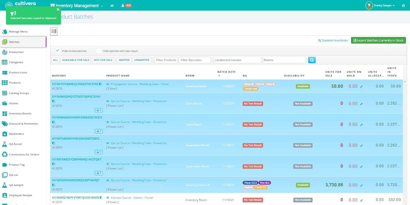This screenshot has height=205, width=410.
Task: Run the filter search magnifier button
Action: [x=312, y=60]
